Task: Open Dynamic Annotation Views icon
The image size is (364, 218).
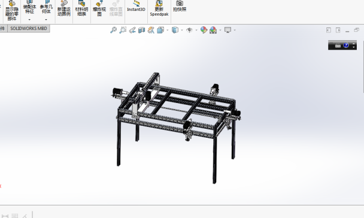Action: click(151, 30)
